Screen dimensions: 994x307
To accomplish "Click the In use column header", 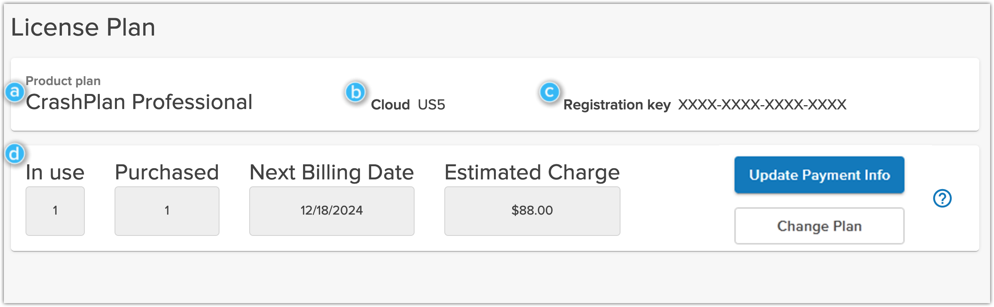I will coord(55,173).
